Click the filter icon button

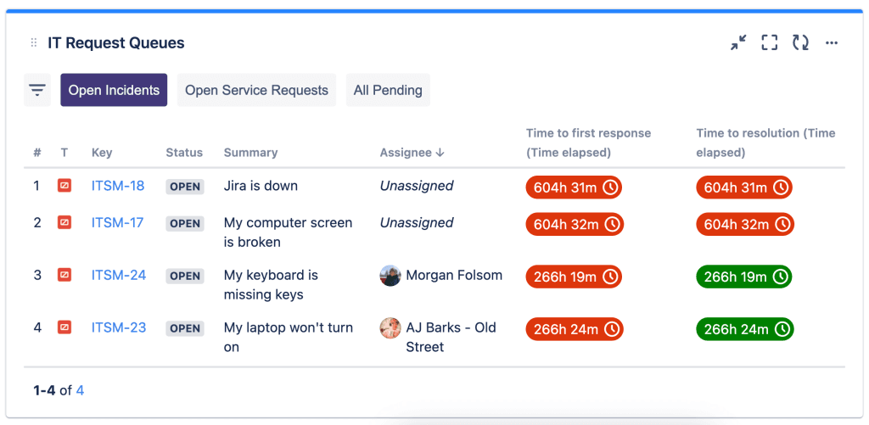point(37,90)
